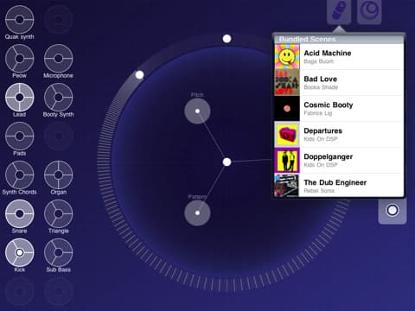Click the Pitch control node
Screen dimensions: 415x311
(197, 111)
